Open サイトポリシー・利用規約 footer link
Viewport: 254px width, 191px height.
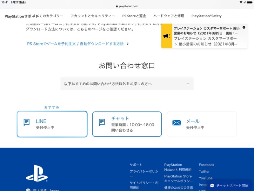click(x=144, y=185)
